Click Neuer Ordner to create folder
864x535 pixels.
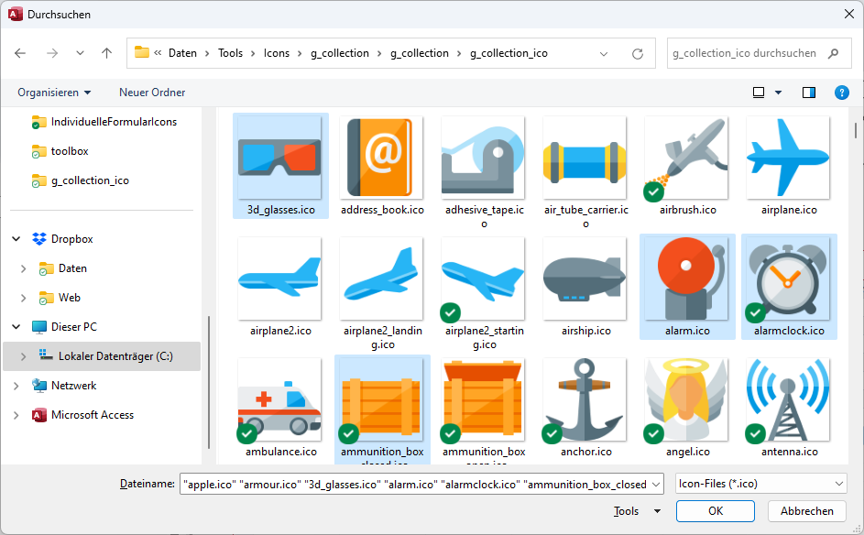(x=152, y=93)
